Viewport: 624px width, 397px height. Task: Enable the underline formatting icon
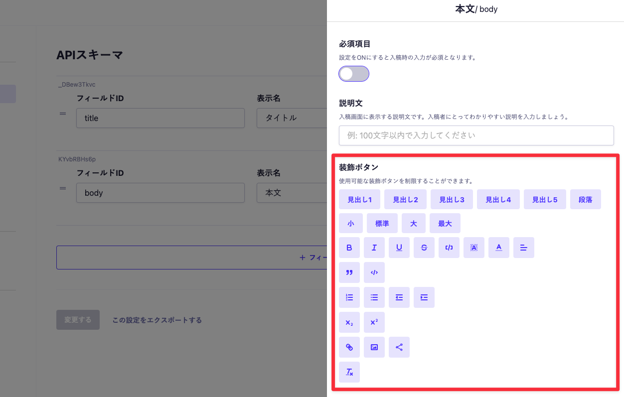pos(399,248)
